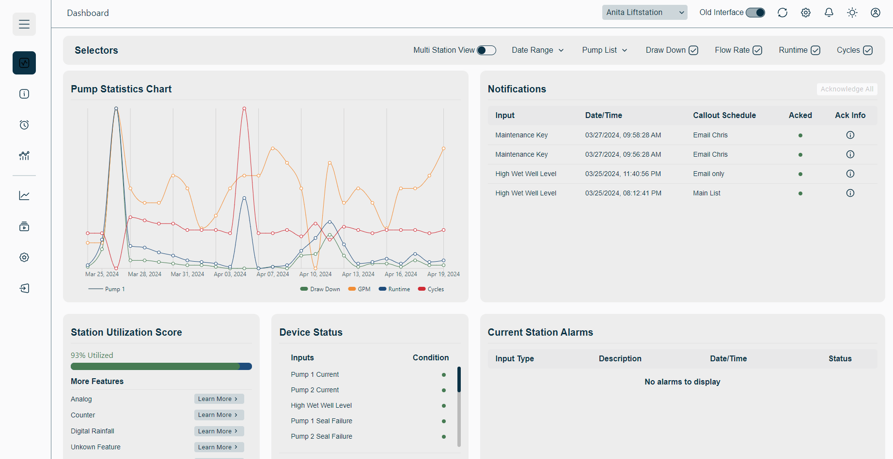The height and width of the screenshot is (459, 893).
Task: Click the Dashboard title link
Action: tap(88, 13)
